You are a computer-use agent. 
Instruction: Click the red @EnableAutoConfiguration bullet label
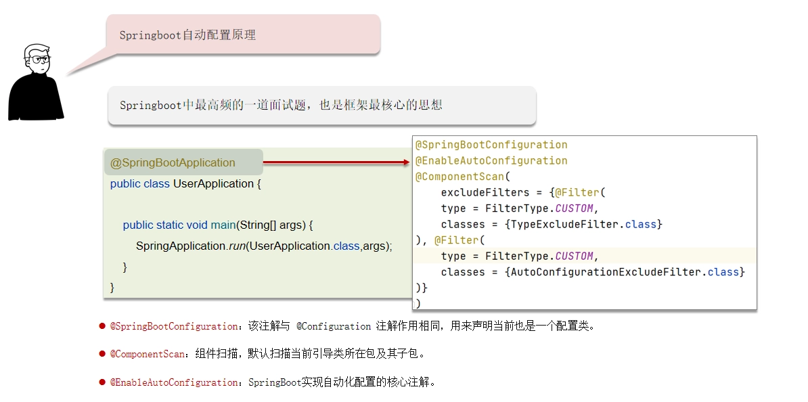[174, 382]
